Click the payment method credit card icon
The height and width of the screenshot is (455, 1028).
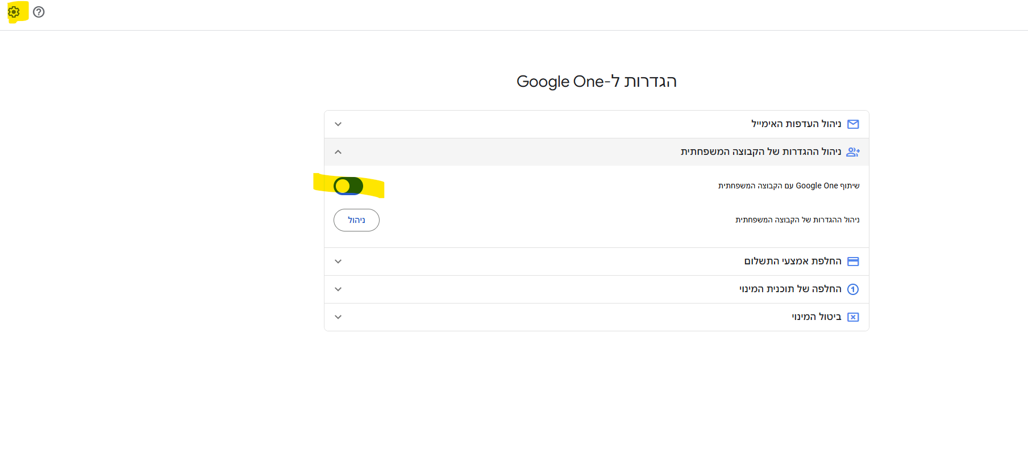[x=853, y=262]
